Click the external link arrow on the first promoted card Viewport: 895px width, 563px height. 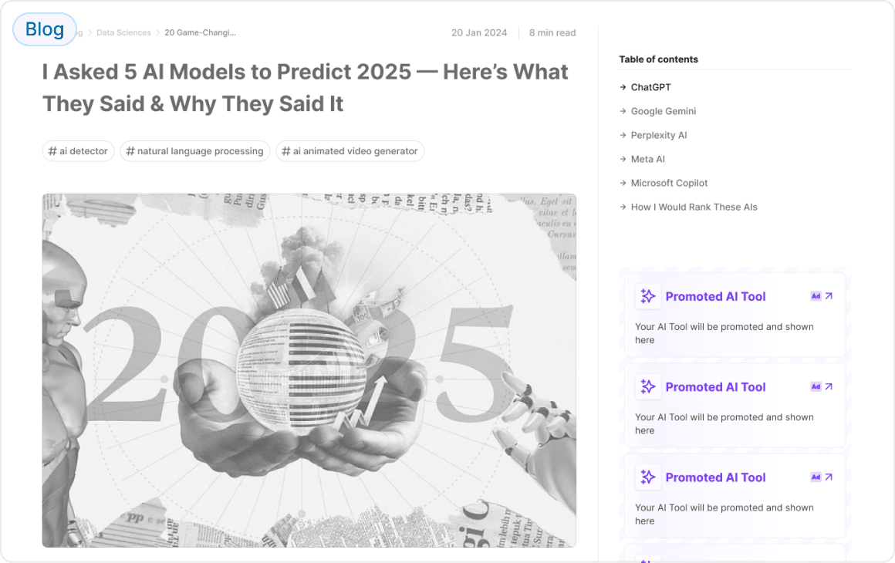(827, 295)
